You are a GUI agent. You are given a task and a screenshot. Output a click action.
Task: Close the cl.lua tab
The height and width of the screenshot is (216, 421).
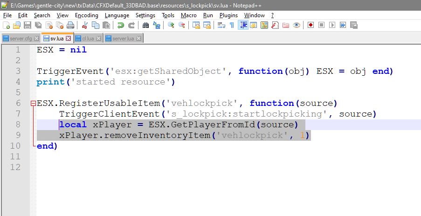98,39
